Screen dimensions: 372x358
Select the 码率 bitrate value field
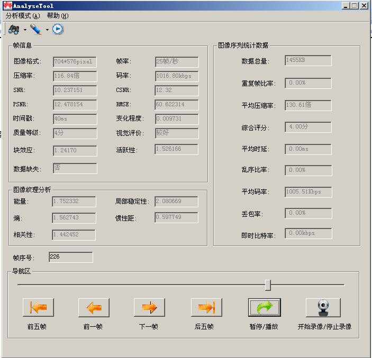[x=177, y=76]
